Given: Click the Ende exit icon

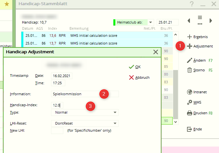Looking at the screenshot, I should (x=190, y=129).
